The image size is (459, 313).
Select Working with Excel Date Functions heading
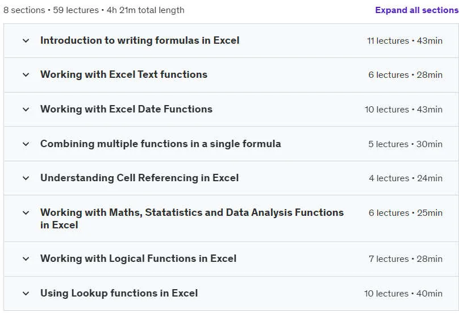pos(127,109)
